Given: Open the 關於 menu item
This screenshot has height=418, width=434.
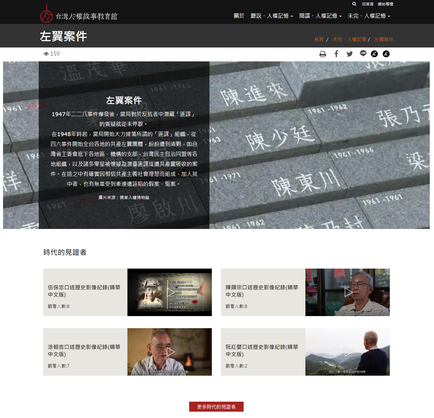Looking at the screenshot, I should click(239, 16).
